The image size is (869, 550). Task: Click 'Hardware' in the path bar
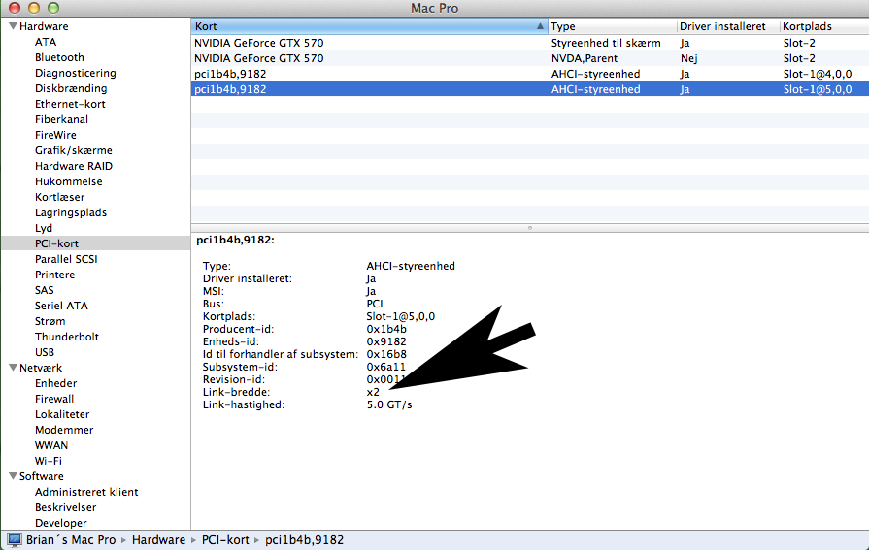click(x=158, y=540)
